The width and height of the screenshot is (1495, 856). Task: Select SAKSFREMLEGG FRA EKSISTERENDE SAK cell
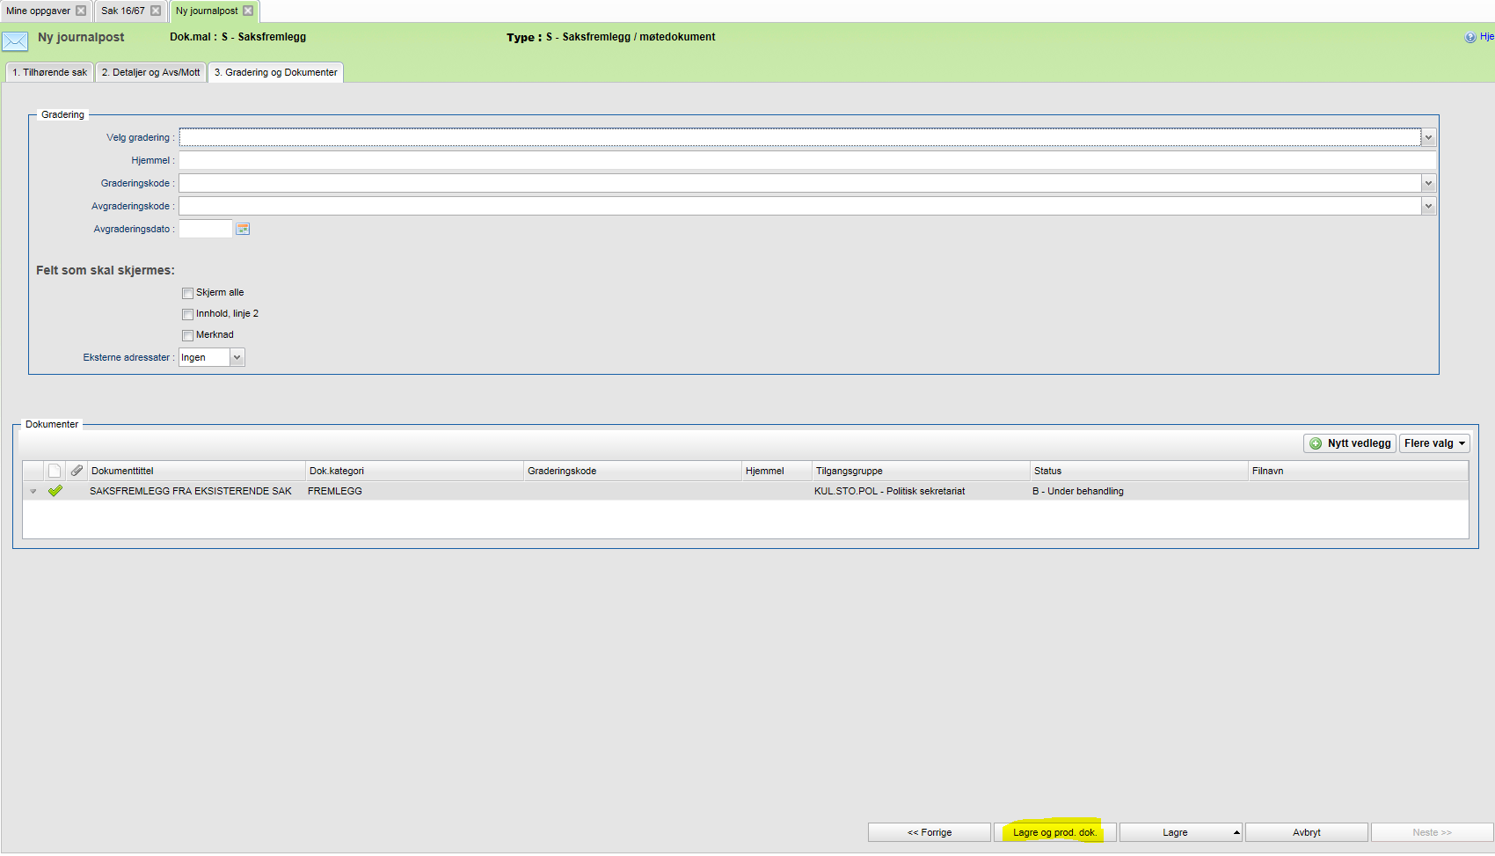click(191, 491)
